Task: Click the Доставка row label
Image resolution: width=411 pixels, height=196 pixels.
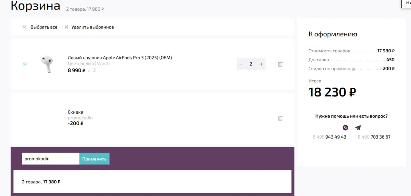Action: (319, 60)
